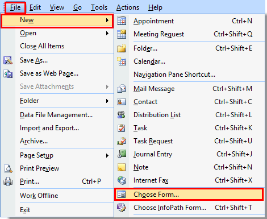Select Save as Web Page...
This screenshot has width=267, height=219.
pos(49,73)
